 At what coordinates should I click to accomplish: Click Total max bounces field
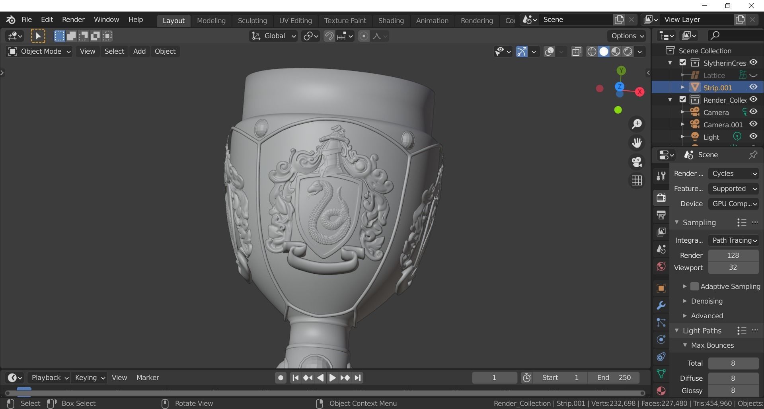(x=733, y=364)
